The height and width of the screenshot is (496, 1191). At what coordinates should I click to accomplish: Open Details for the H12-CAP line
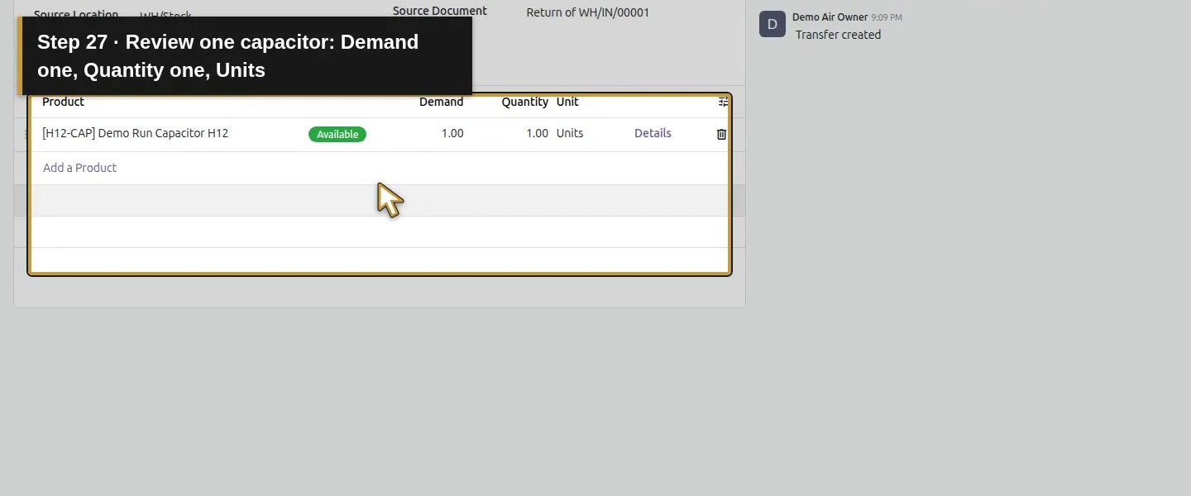point(653,133)
